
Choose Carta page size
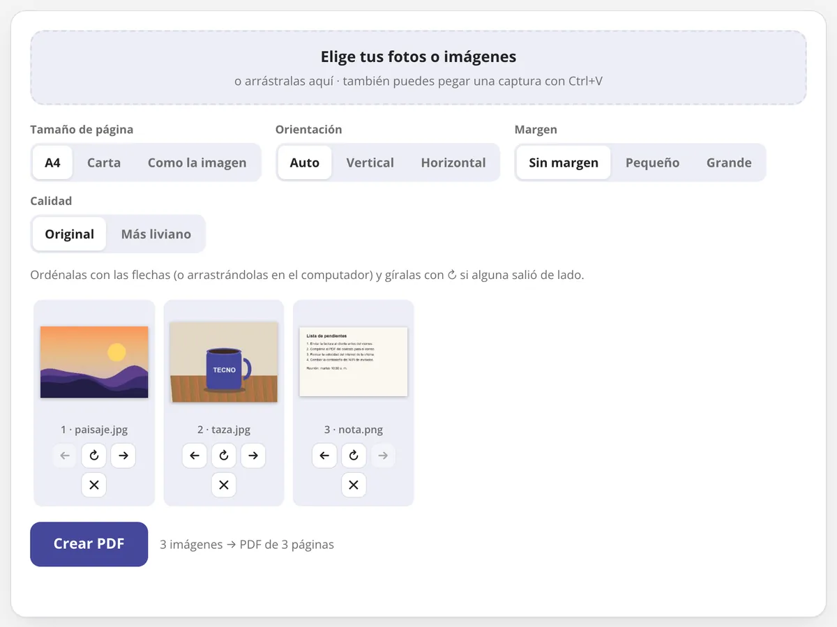coord(104,163)
